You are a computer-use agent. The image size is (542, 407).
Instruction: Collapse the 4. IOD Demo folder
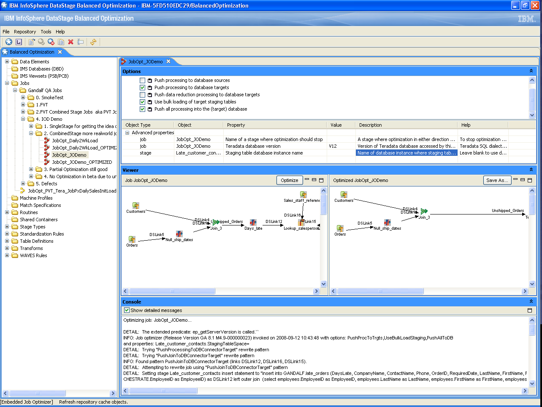[x=23, y=119]
